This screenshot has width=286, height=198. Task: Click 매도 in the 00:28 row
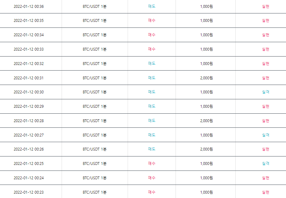pyautogui.click(x=151, y=121)
